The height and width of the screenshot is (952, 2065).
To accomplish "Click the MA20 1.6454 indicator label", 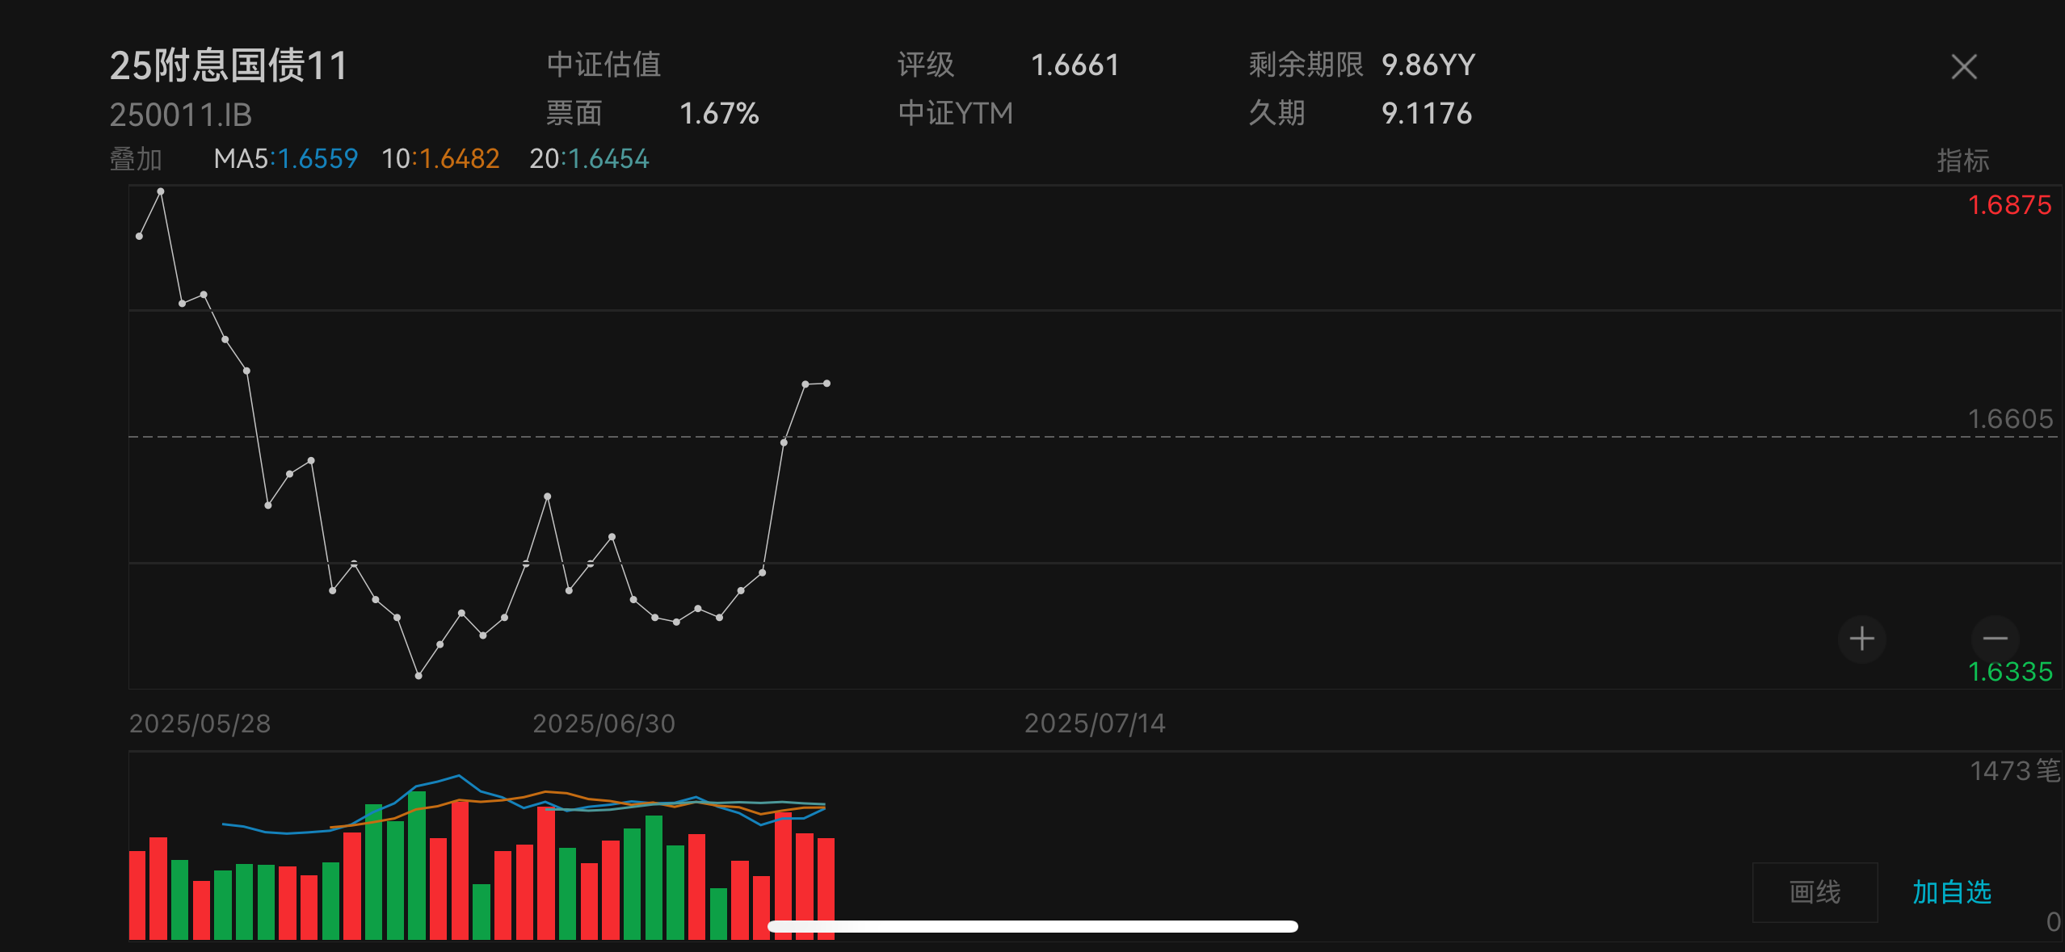I will coord(589,159).
